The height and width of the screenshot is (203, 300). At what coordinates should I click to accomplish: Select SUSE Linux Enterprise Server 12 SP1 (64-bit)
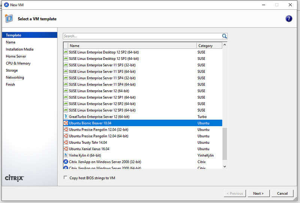[143, 97]
